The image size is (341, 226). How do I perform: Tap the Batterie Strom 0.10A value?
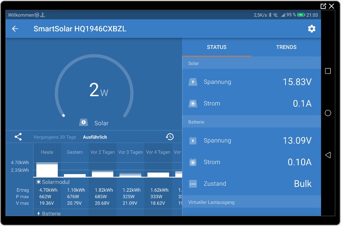tap(300, 162)
